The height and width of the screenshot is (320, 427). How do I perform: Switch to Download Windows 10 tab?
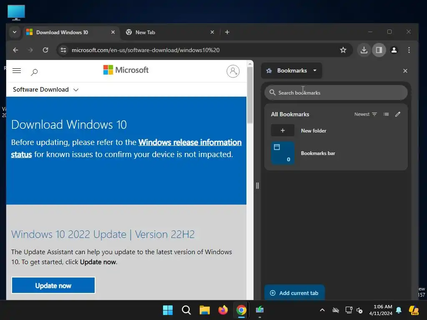(71, 32)
